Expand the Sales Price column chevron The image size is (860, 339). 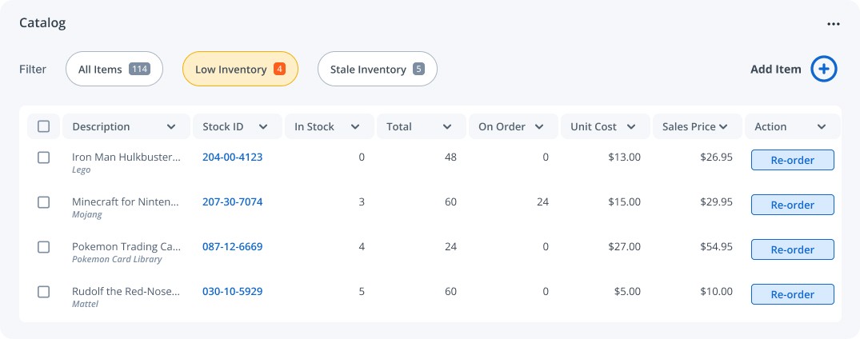coord(723,126)
